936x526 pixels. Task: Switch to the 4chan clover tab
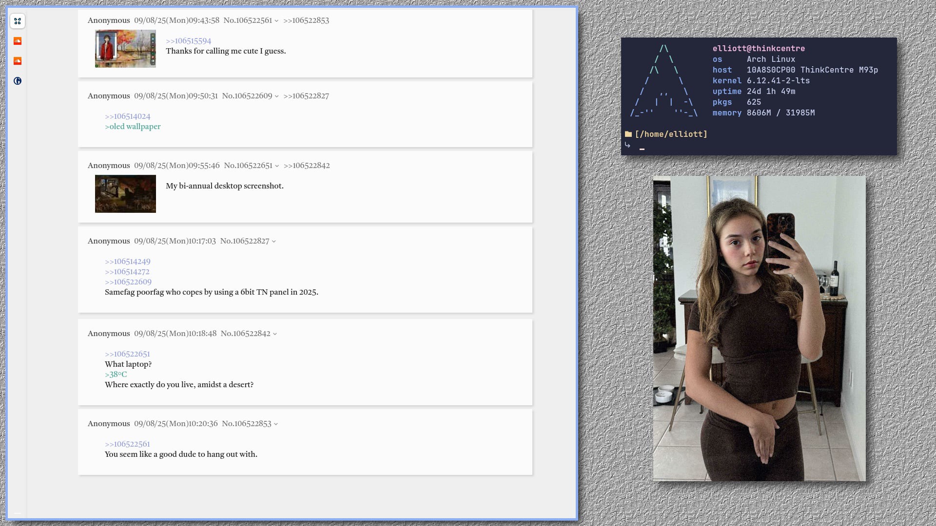click(18, 21)
